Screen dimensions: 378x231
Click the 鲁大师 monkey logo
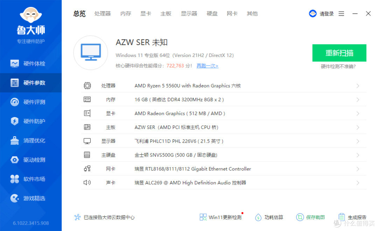click(30, 15)
